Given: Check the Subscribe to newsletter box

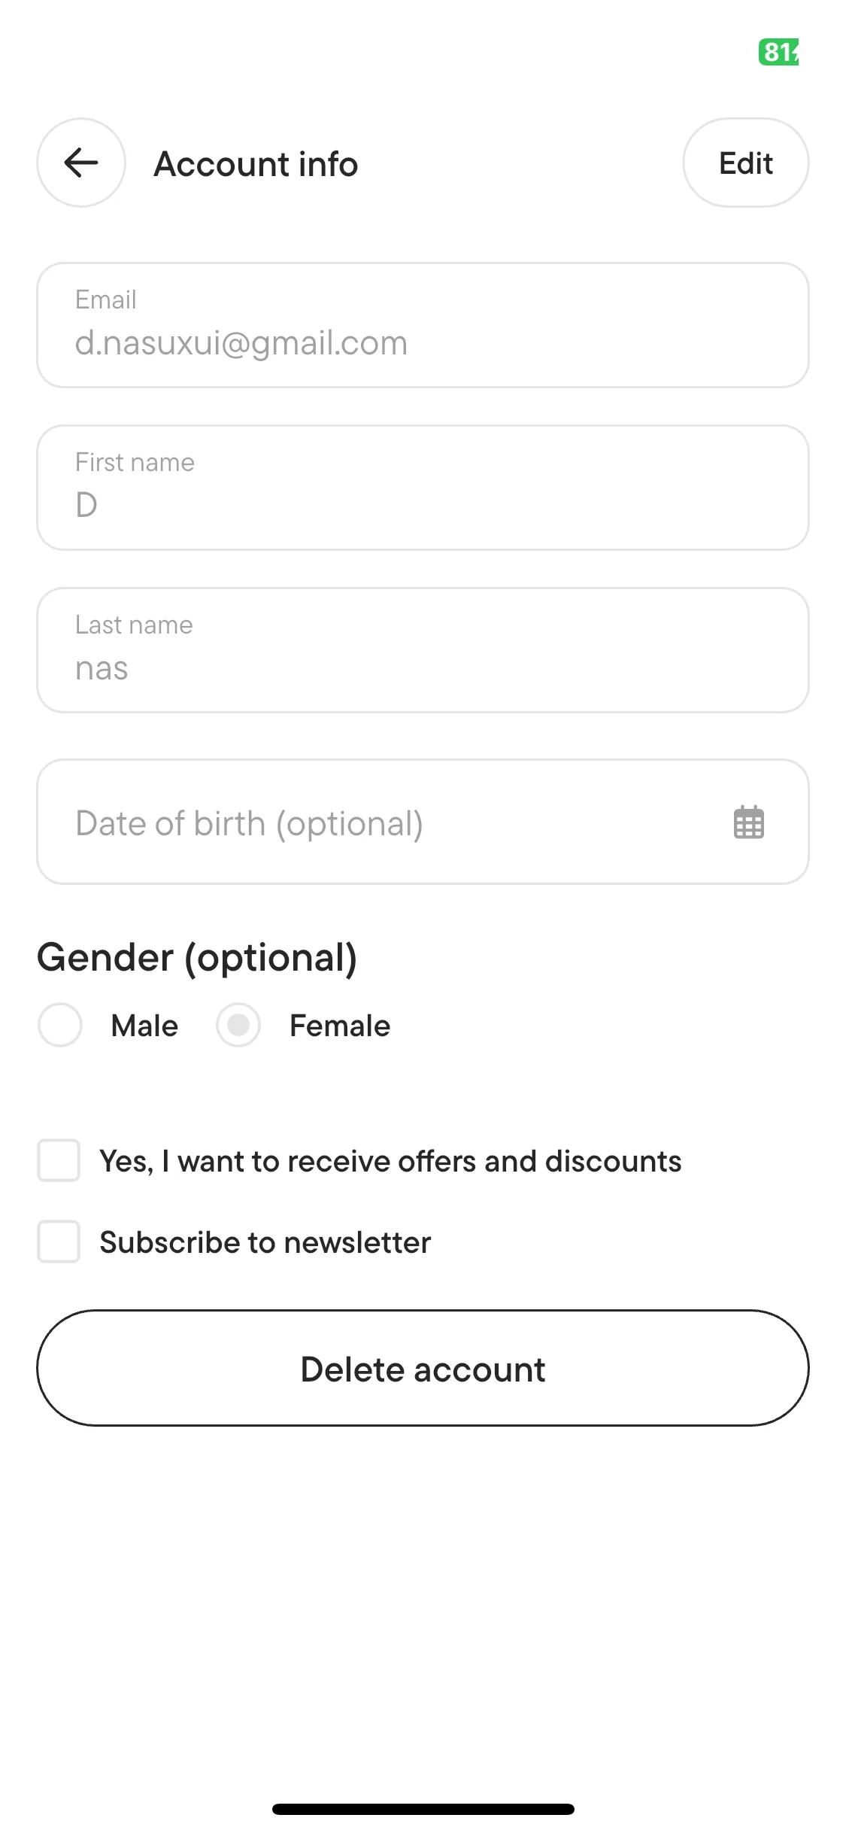Looking at the screenshot, I should click(x=59, y=1242).
